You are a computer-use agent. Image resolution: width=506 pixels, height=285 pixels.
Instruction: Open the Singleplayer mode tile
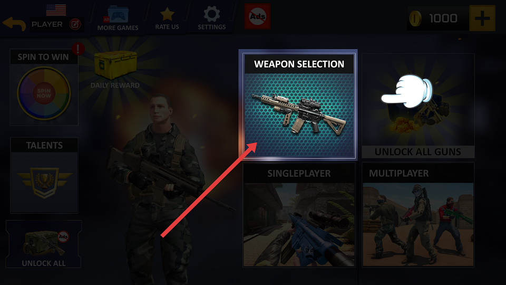tap(299, 215)
